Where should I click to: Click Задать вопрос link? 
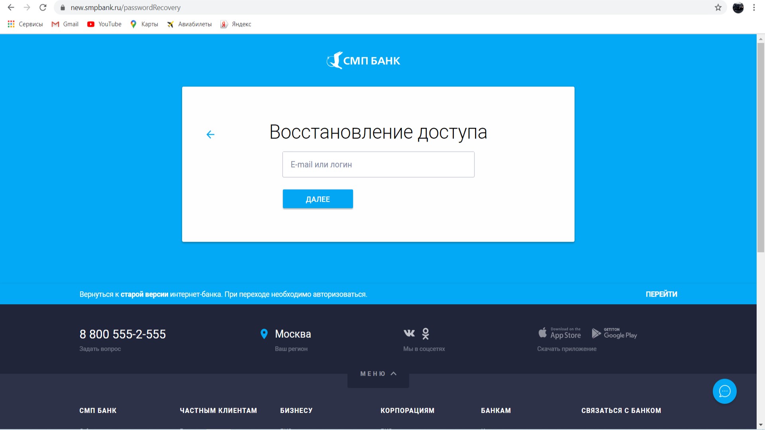100,349
